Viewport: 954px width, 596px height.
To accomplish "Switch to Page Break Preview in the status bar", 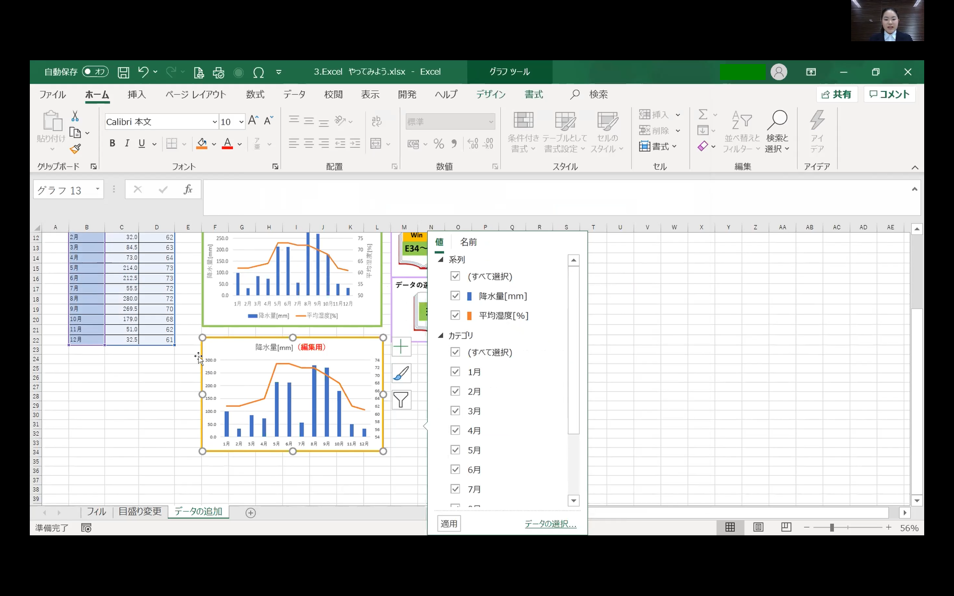I will tap(786, 527).
